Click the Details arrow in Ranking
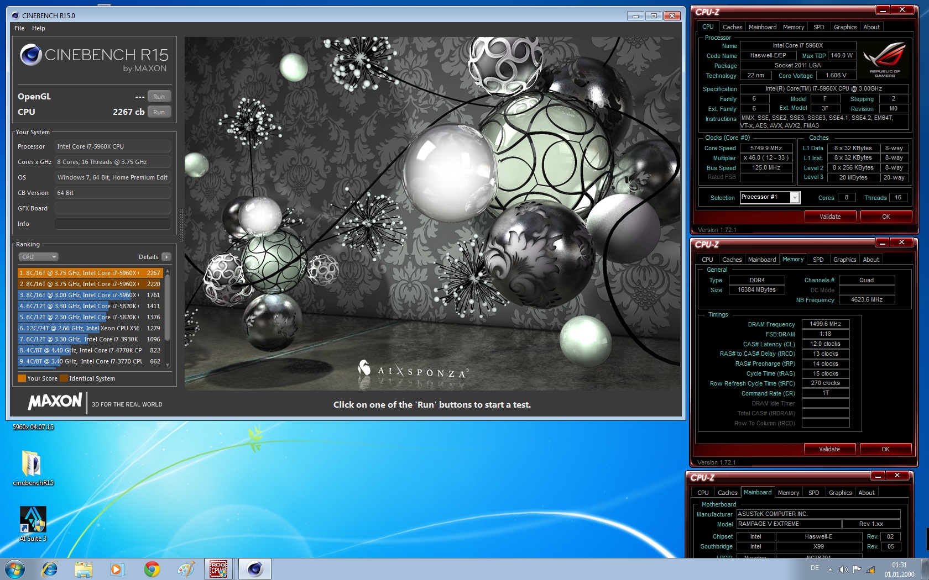This screenshot has height=580, width=929. 166,257
